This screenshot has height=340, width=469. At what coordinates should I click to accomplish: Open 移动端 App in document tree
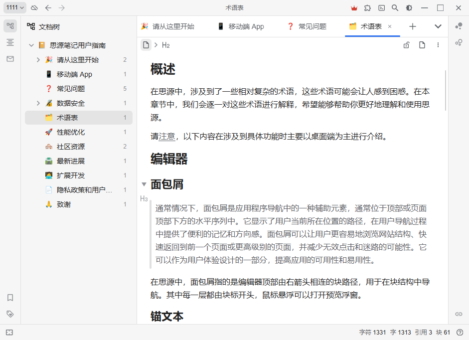click(x=79, y=74)
